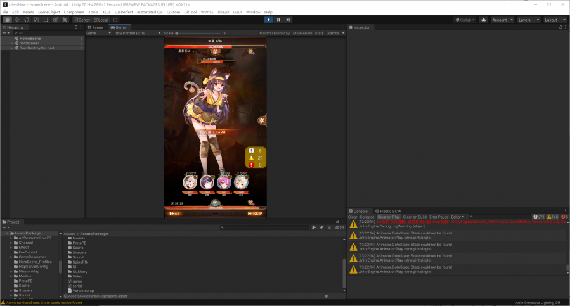The height and width of the screenshot is (306, 570).
Task: Select the Hand tool in toolbar
Action: pyautogui.click(x=7, y=20)
